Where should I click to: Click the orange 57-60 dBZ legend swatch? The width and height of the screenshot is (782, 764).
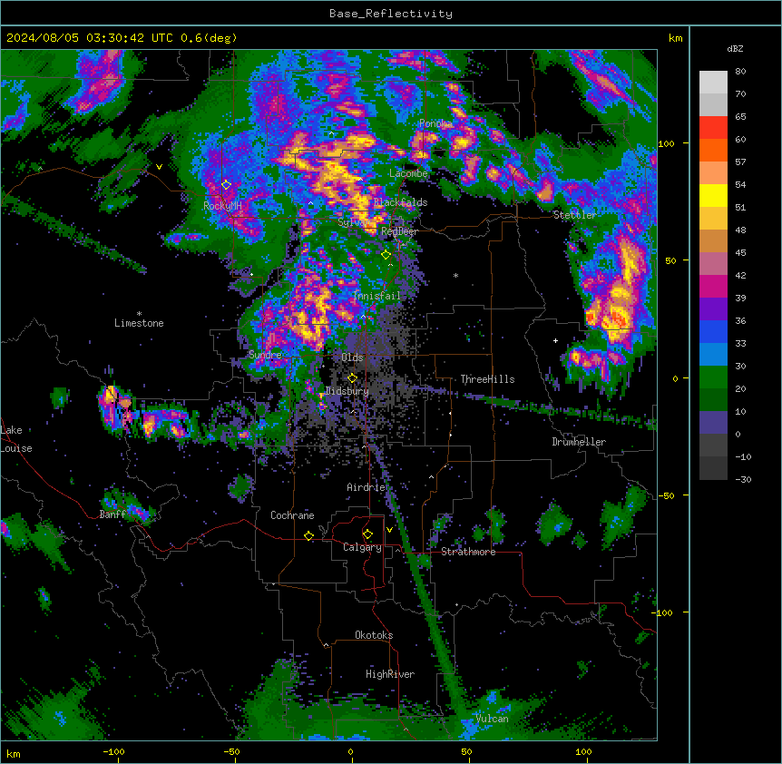click(x=713, y=150)
